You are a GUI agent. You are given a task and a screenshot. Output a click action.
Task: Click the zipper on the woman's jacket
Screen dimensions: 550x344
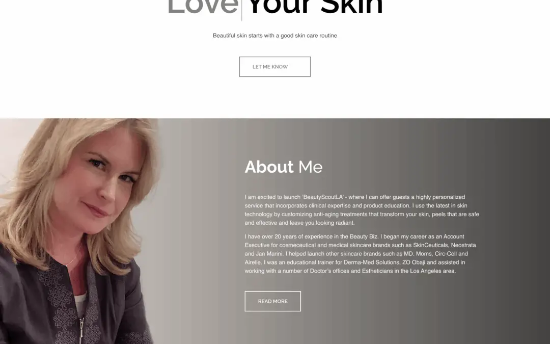pyautogui.click(x=81, y=330)
